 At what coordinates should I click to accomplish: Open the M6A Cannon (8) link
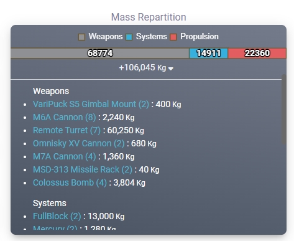[65, 117]
